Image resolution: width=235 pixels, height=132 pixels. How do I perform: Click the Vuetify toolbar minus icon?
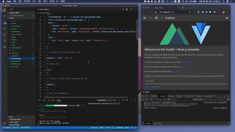pyautogui.click(x=162, y=18)
